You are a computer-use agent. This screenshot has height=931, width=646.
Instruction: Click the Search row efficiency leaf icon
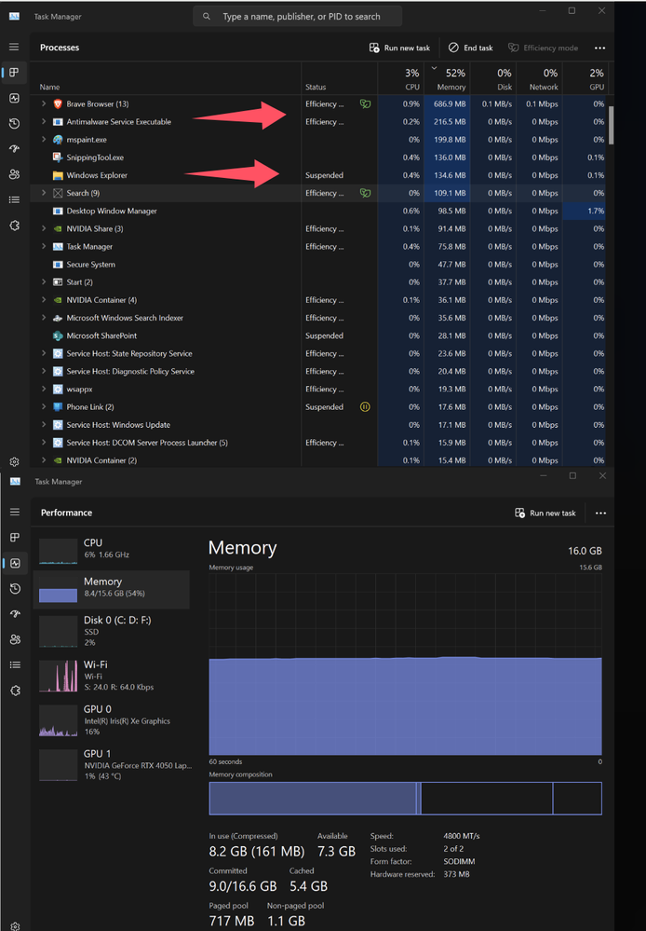(366, 193)
